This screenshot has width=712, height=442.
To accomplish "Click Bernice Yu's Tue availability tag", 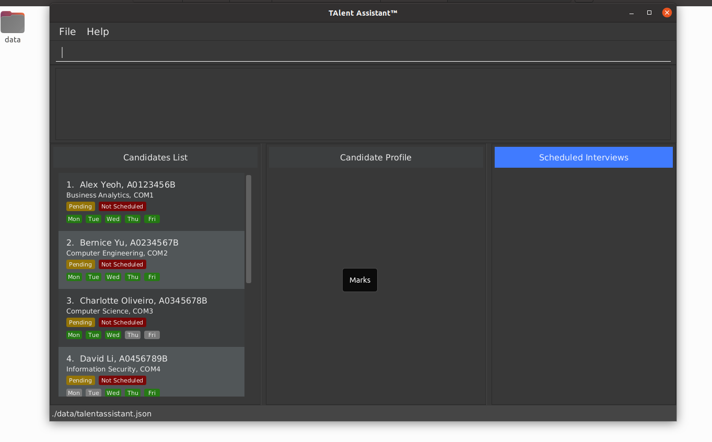I will (94, 277).
